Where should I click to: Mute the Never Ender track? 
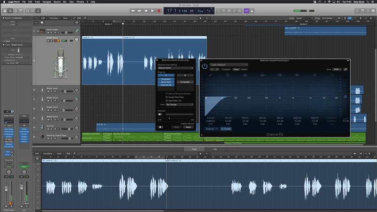pos(48,32)
